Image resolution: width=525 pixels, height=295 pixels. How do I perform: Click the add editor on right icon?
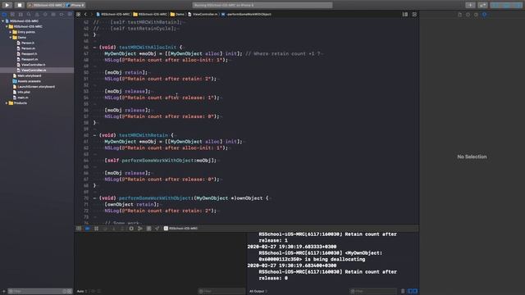pyautogui.click(x=414, y=15)
